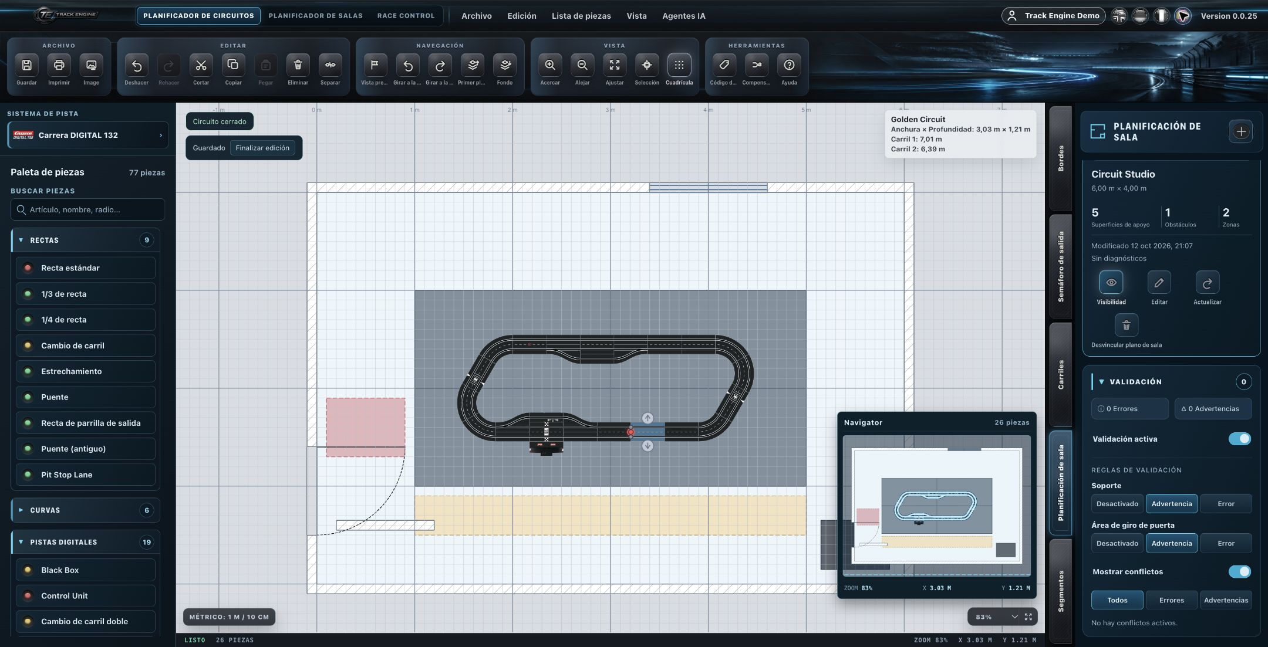Open the 83% zoom level dropdown

click(996, 617)
